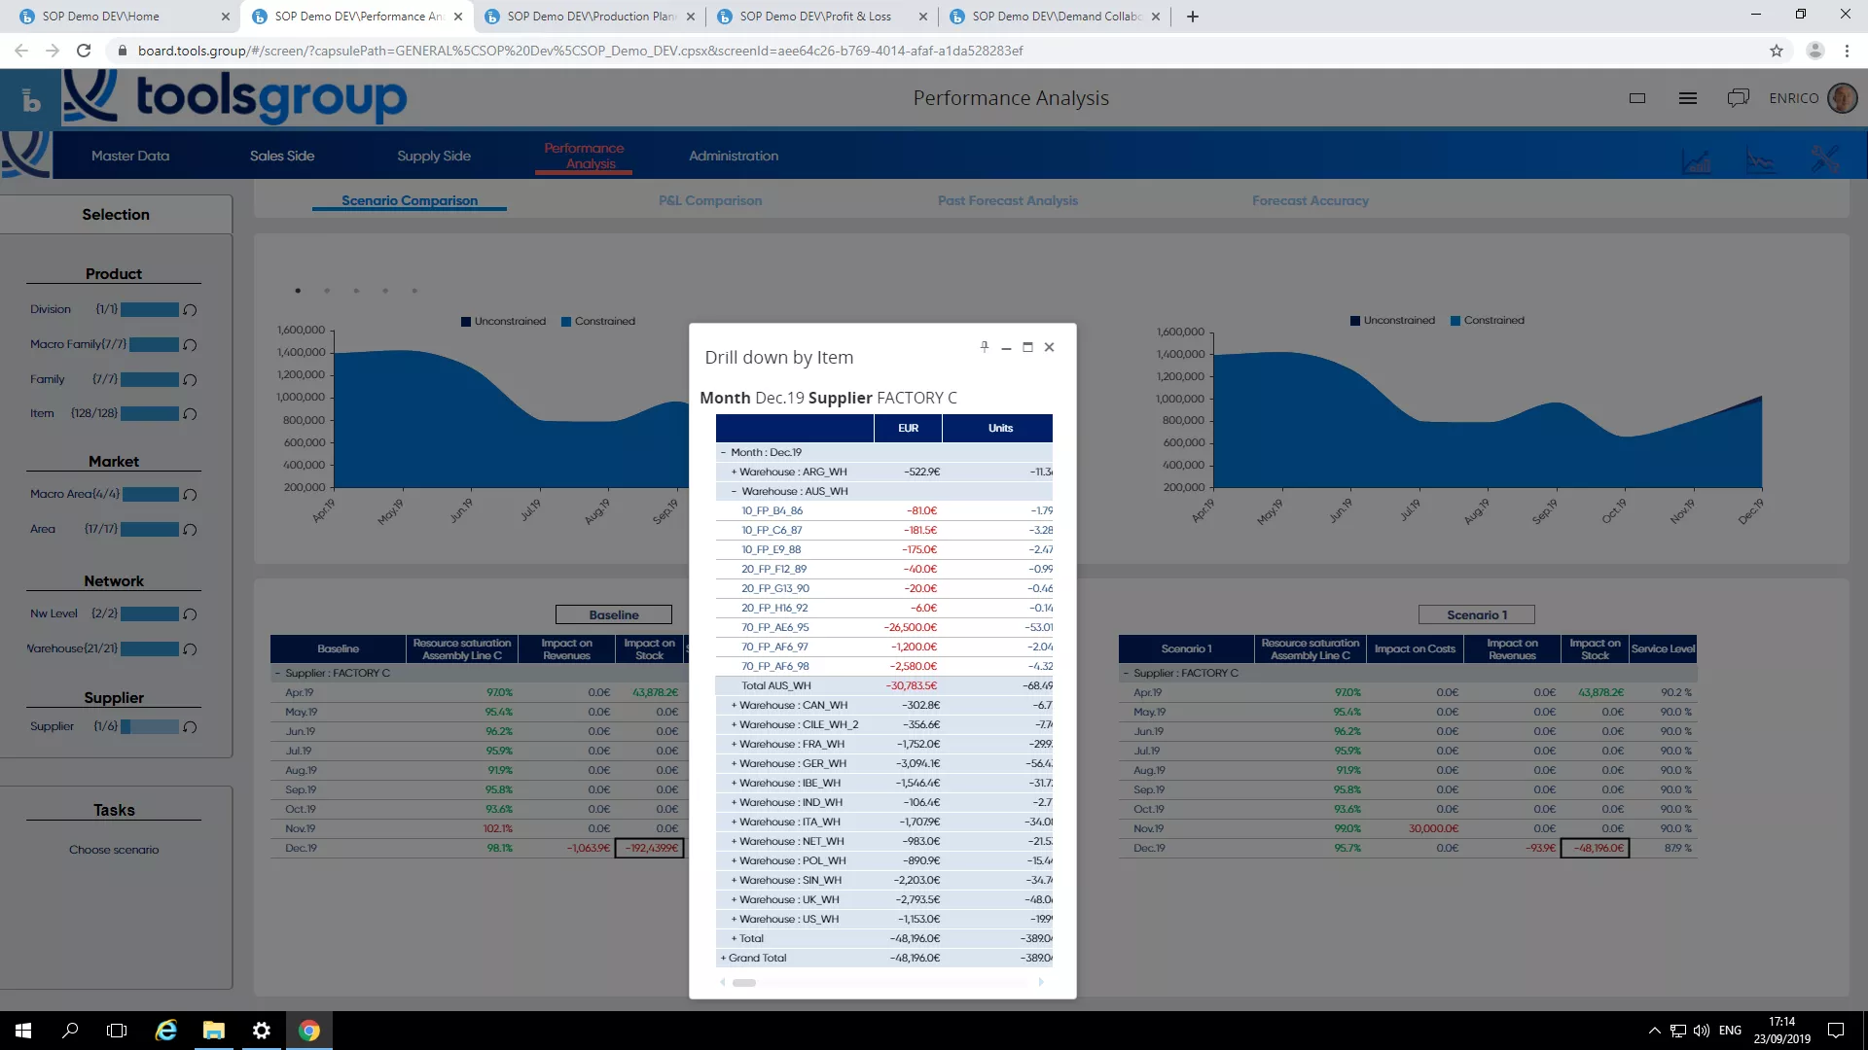
Task: Click the chat/comments icon in top navigation bar
Action: pos(1739,97)
